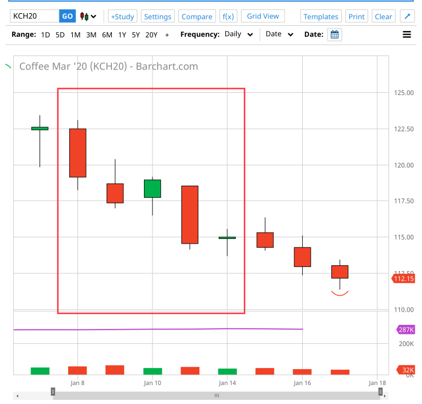Open the Templates menu
The height and width of the screenshot is (404, 422).
click(321, 16)
